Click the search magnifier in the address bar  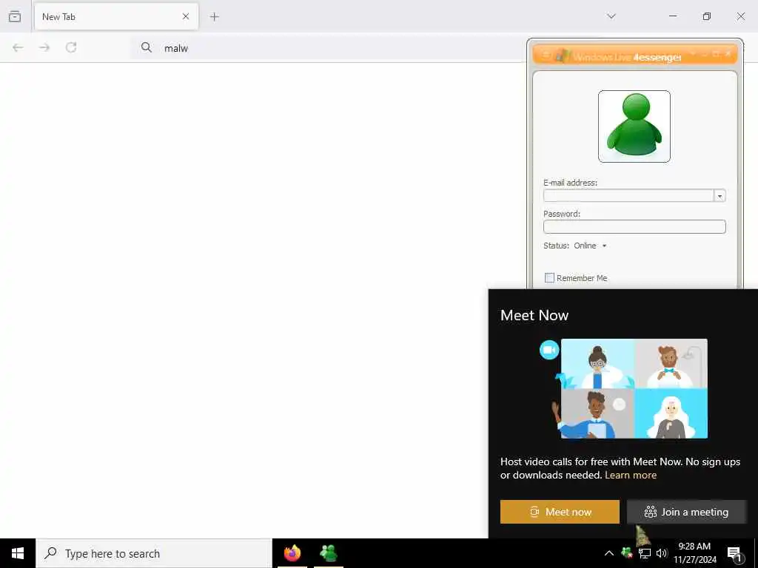click(146, 47)
